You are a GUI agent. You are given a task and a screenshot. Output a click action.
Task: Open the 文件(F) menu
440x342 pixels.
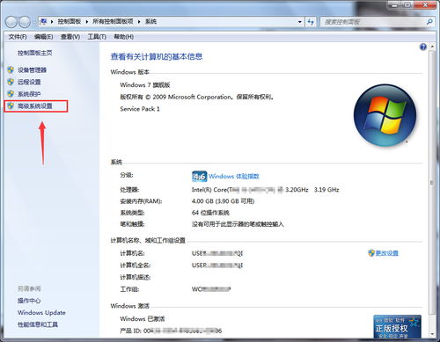(18, 37)
